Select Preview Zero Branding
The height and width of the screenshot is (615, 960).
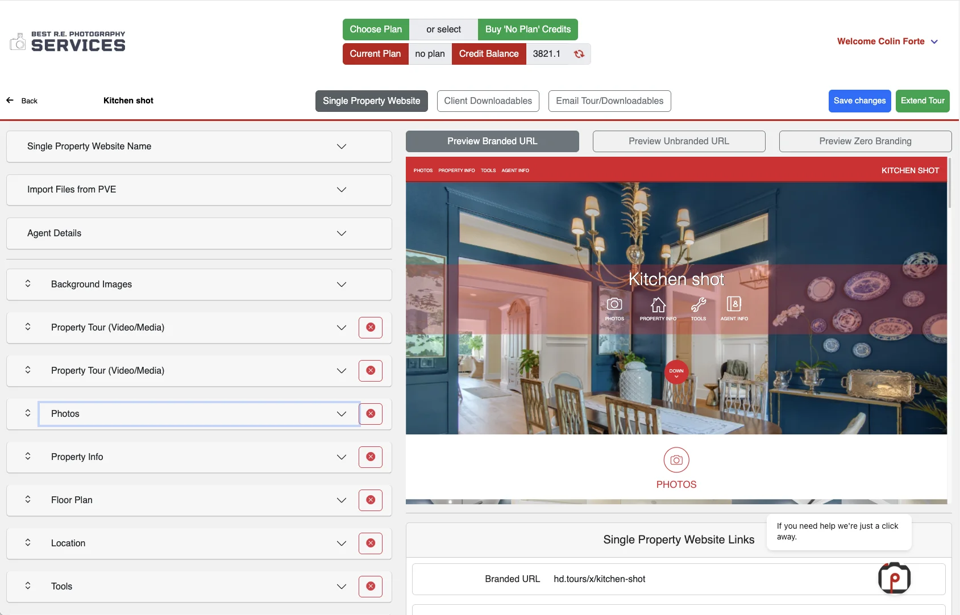[865, 141]
